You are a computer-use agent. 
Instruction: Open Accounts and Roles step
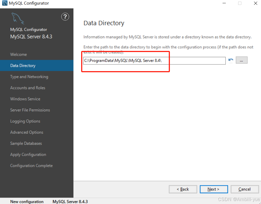pyautogui.click(x=28, y=88)
